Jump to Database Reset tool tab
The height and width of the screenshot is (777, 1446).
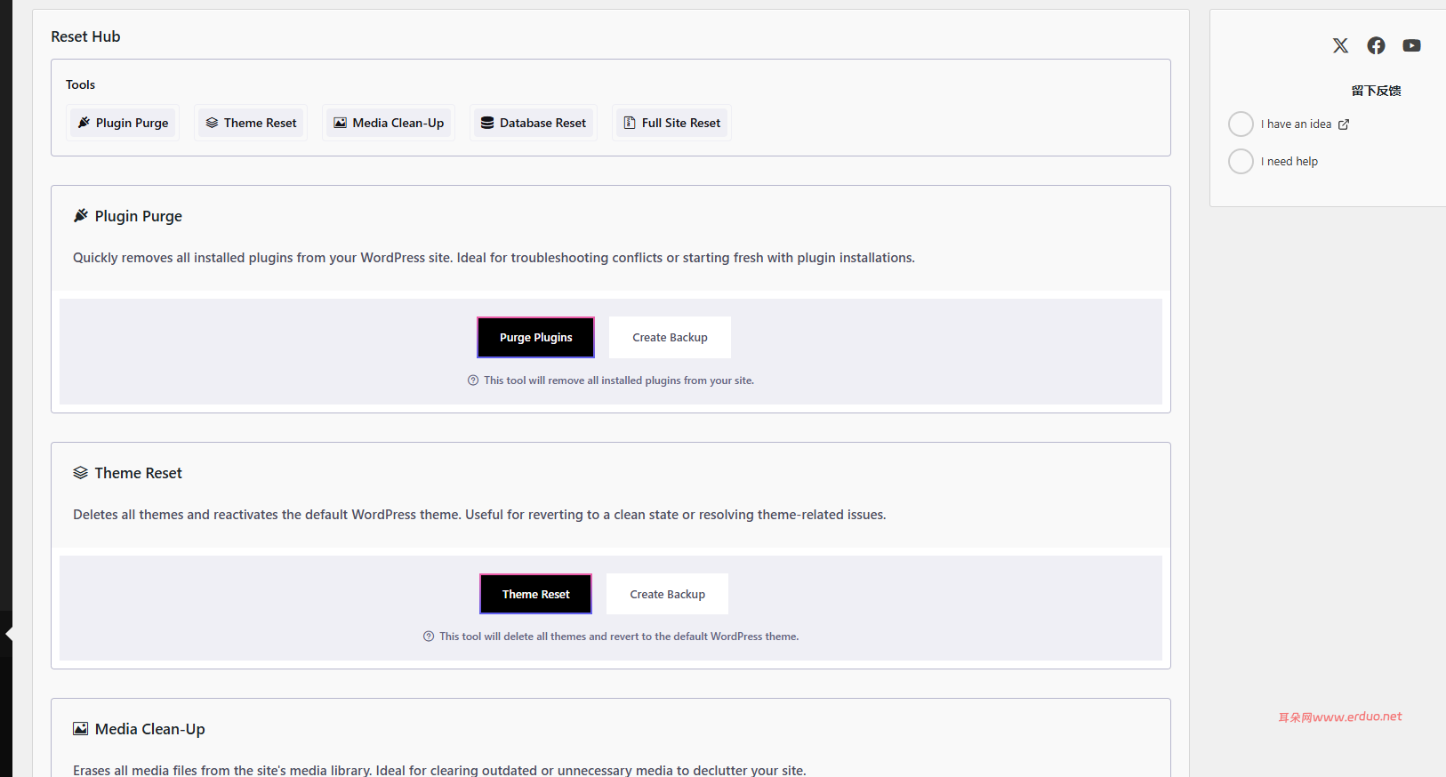pyautogui.click(x=534, y=123)
